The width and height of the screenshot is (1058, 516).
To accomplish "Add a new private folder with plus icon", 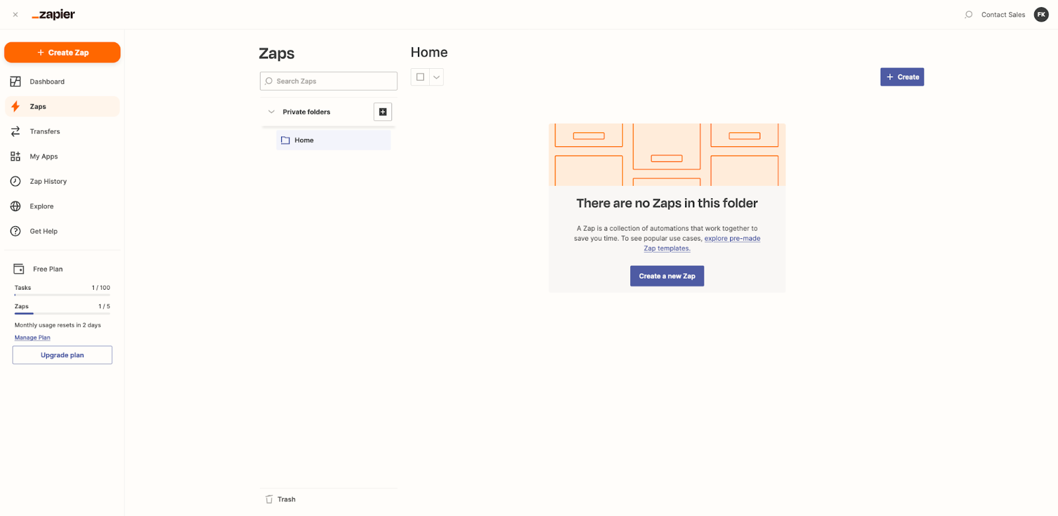I will coord(383,112).
